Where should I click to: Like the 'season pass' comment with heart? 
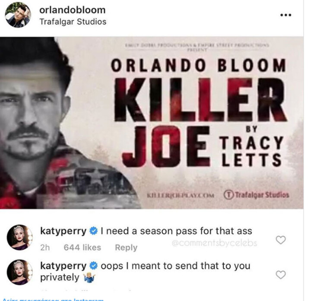pos(281,240)
